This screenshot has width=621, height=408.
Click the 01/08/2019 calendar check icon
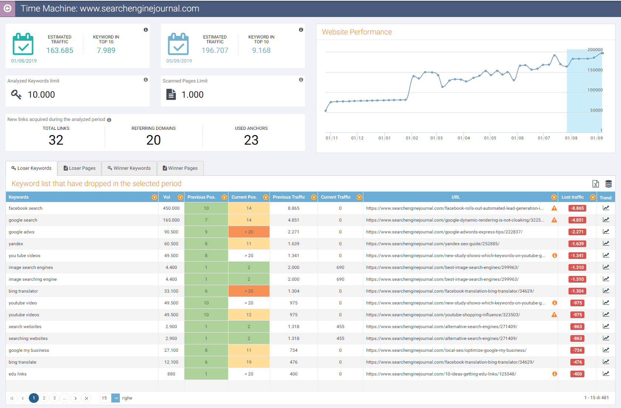point(23,44)
